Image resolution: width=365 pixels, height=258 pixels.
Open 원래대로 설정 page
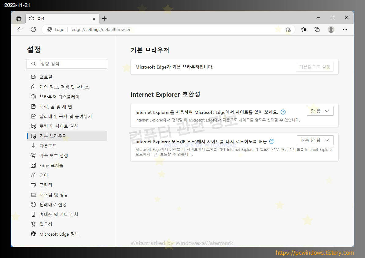tap(67, 205)
